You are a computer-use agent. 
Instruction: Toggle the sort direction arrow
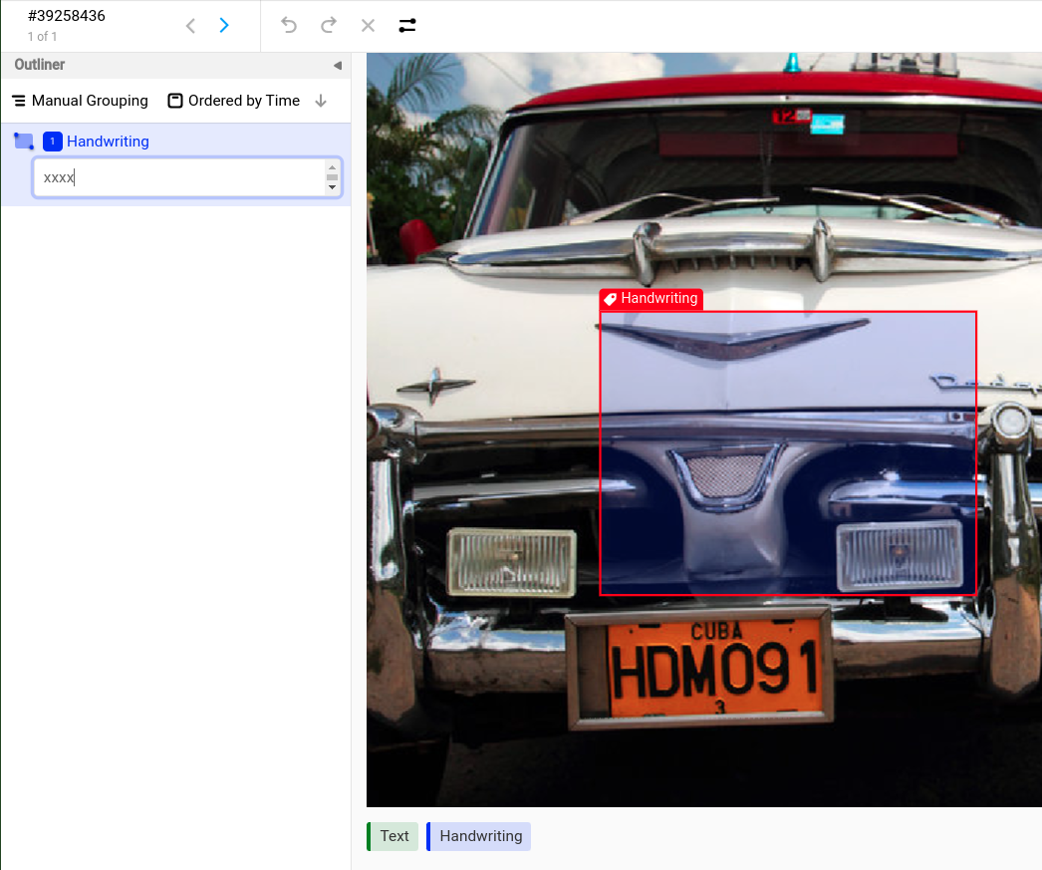click(x=321, y=101)
